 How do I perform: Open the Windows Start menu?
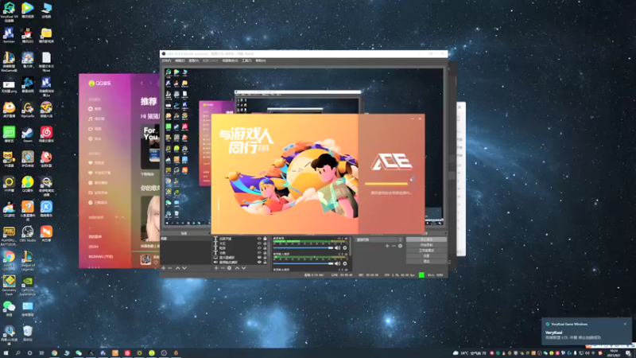click(x=6, y=353)
